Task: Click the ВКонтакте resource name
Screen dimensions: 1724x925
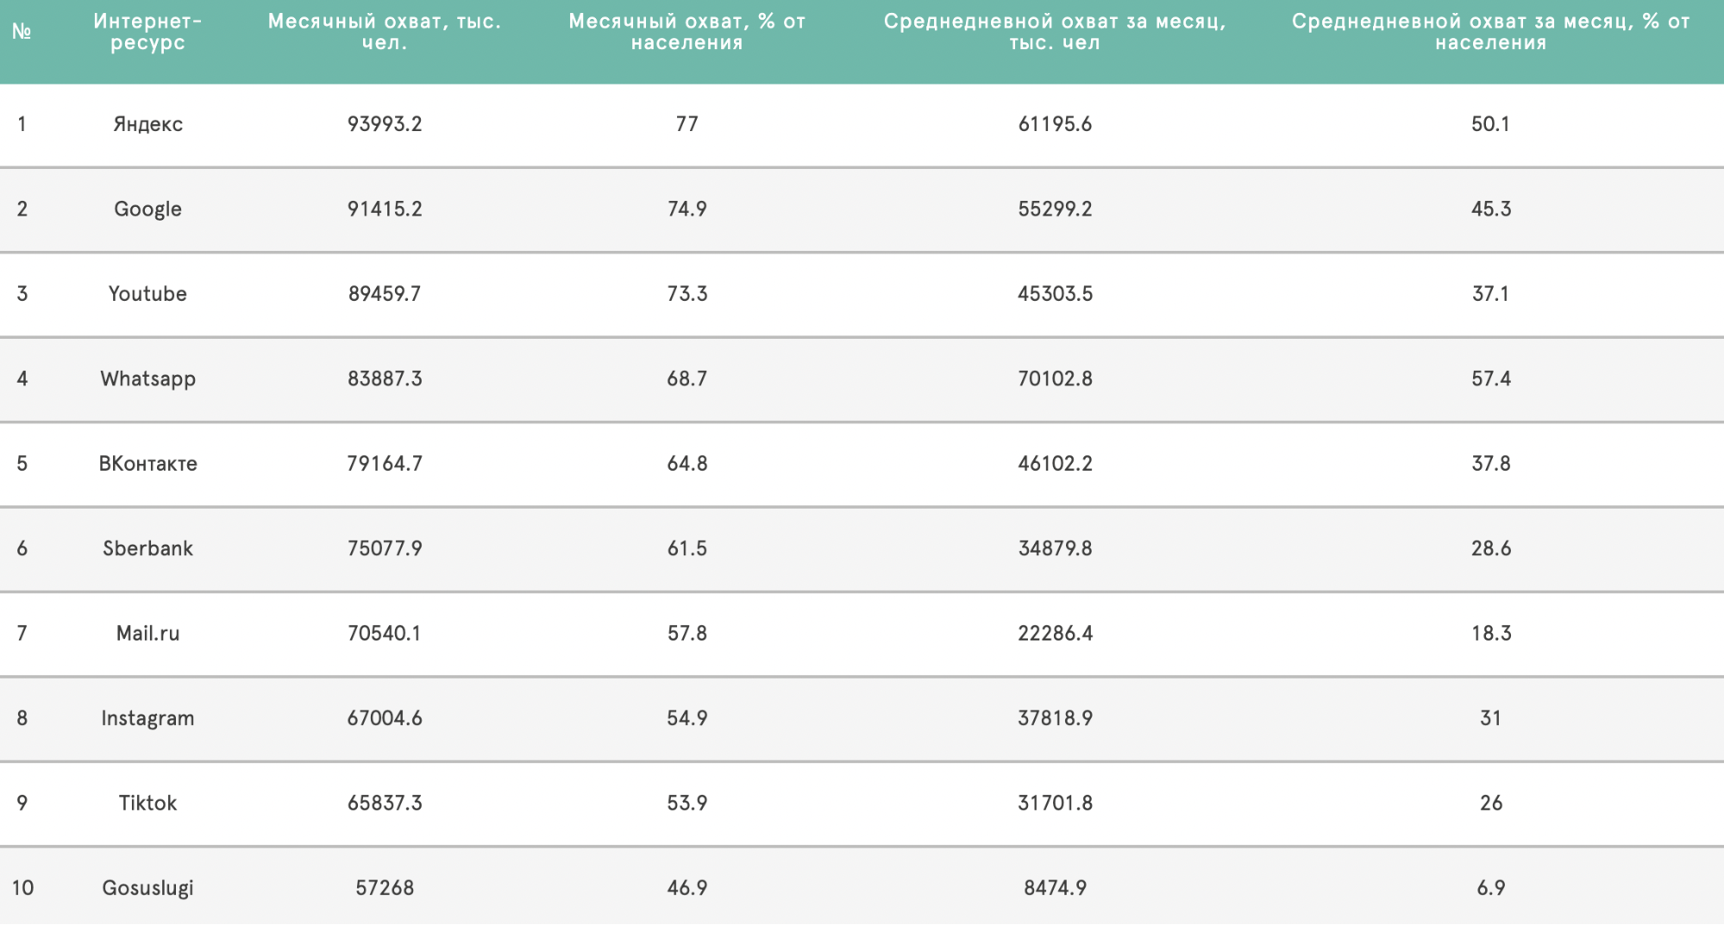Action: coord(147,464)
